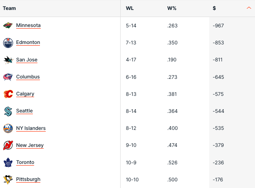
Task: Click the Columbus Blue Jackets logo
Action: (8, 77)
